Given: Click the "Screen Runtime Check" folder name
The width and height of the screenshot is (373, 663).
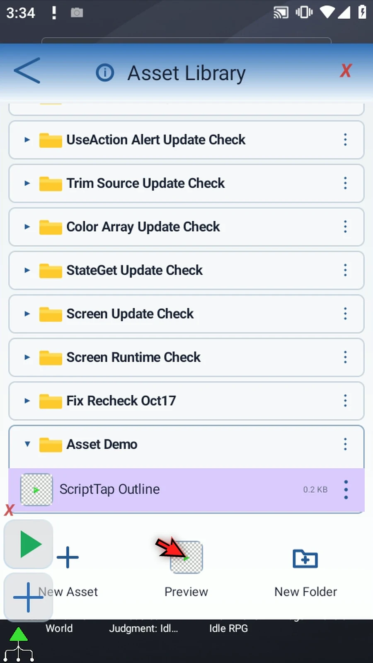Looking at the screenshot, I should pos(133,357).
